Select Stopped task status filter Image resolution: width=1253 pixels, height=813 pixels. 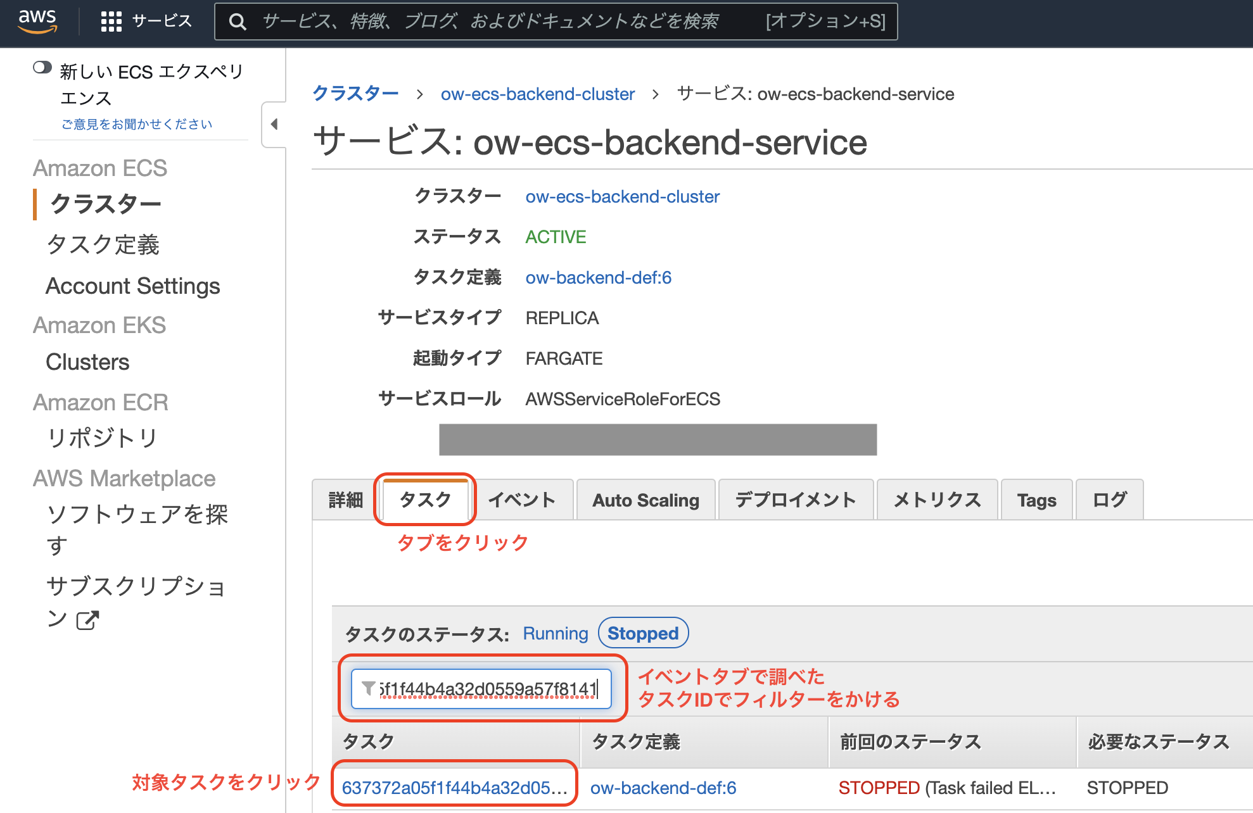643,633
